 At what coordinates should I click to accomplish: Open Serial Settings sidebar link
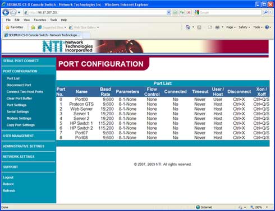(18, 112)
